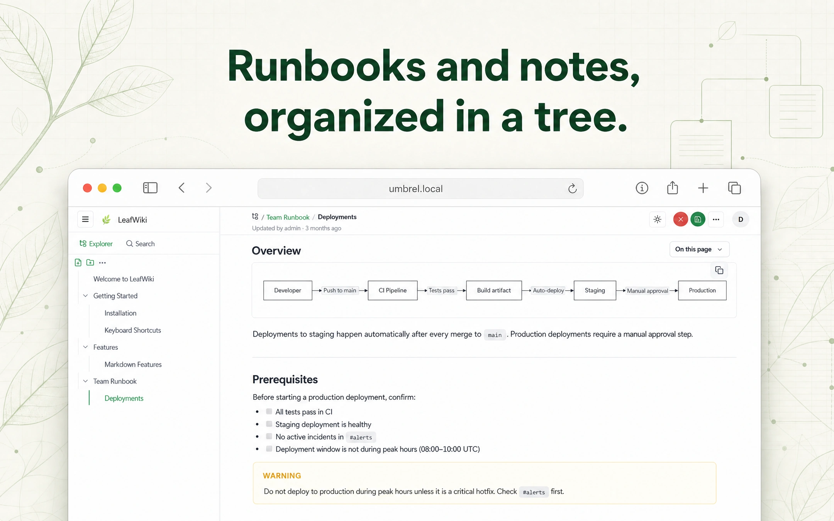Toggle LeafWiki sidebar with hamburger menu
This screenshot has width=834, height=521.
(x=85, y=220)
